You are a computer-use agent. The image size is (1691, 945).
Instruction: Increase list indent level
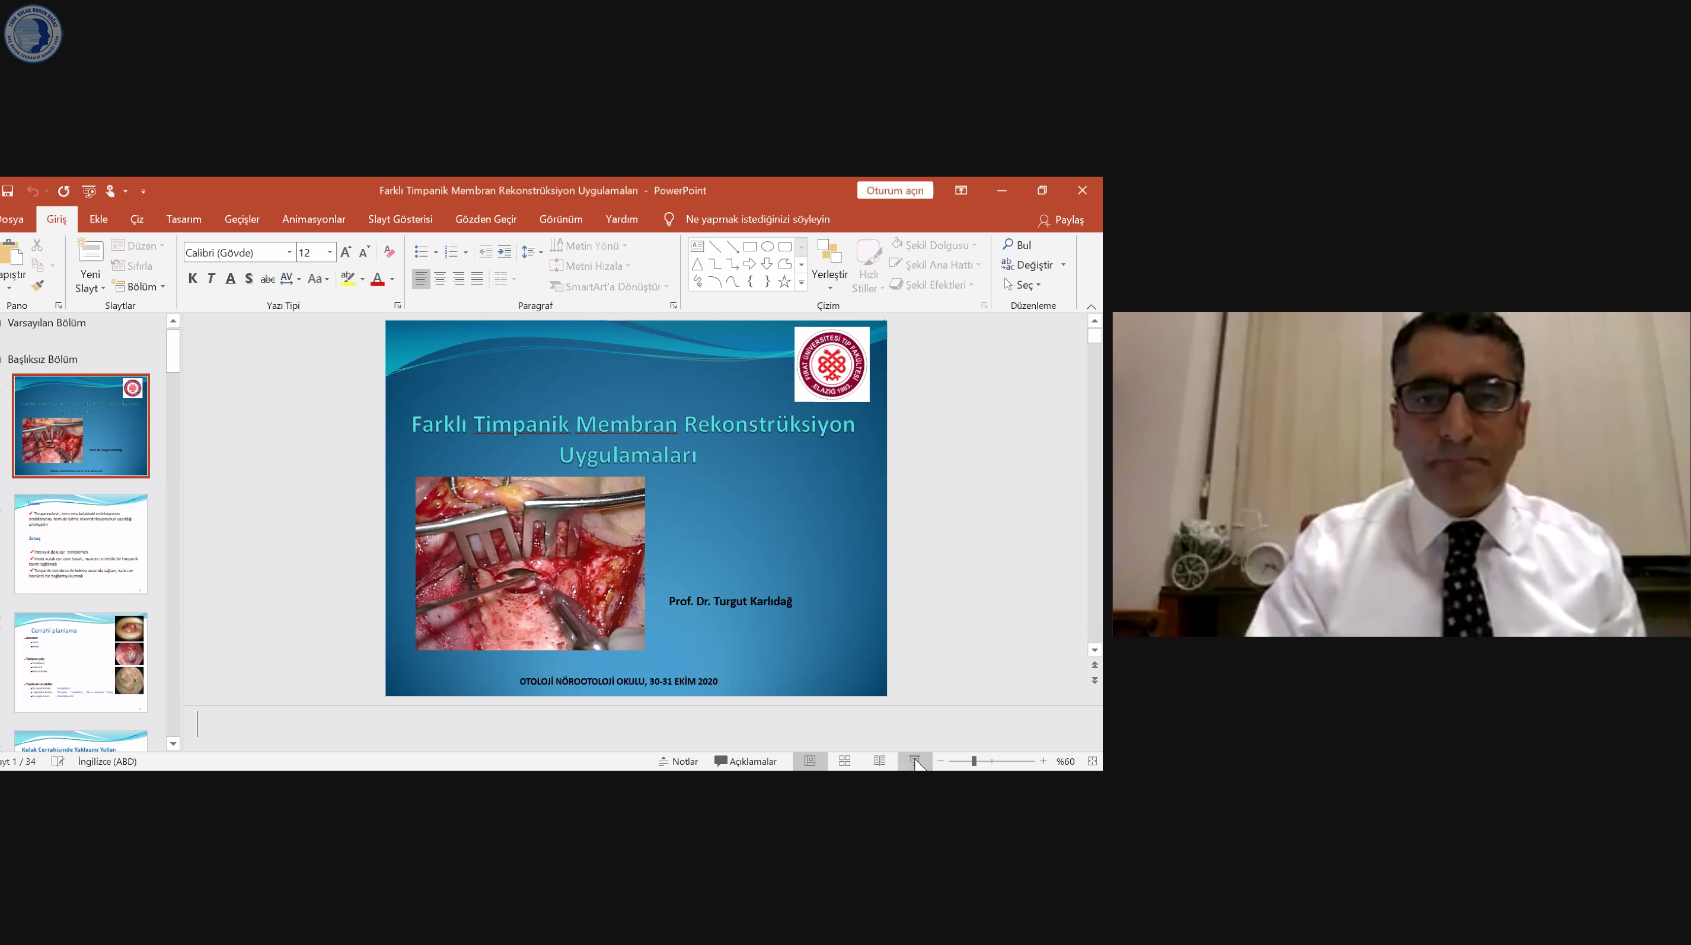[x=504, y=252]
